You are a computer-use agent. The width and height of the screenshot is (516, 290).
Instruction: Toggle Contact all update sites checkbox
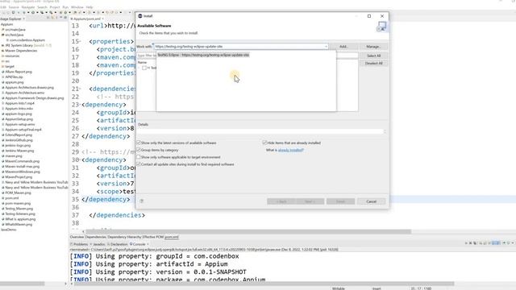[x=139, y=164]
